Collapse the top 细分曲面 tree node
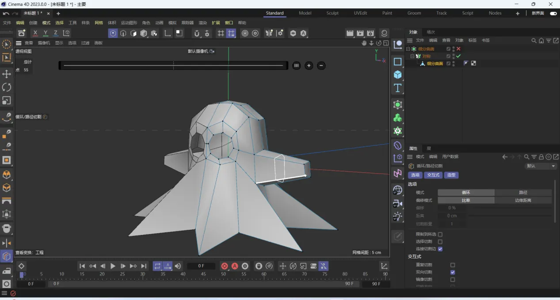This screenshot has height=300, width=560. click(408, 49)
